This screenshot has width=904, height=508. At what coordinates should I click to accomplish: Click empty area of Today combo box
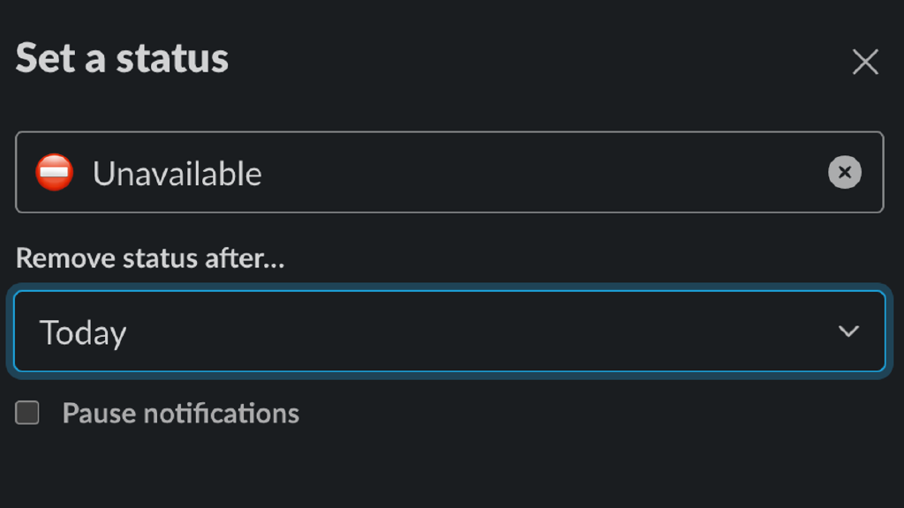click(x=486, y=332)
